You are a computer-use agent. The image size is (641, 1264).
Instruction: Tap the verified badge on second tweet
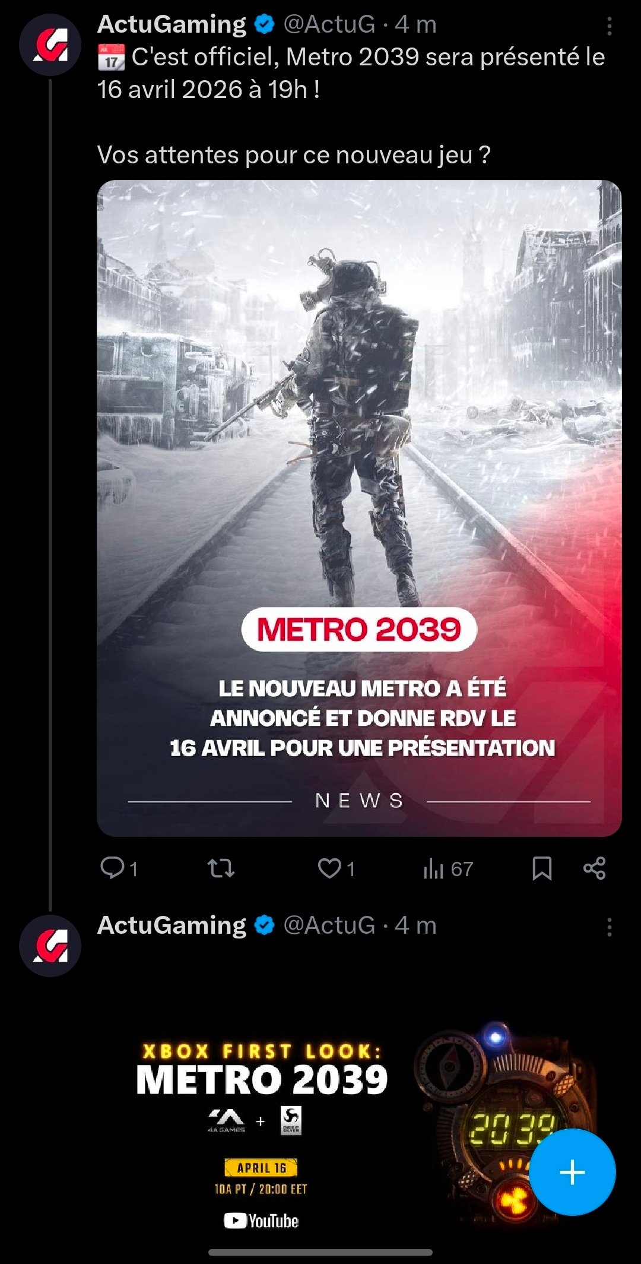(264, 925)
